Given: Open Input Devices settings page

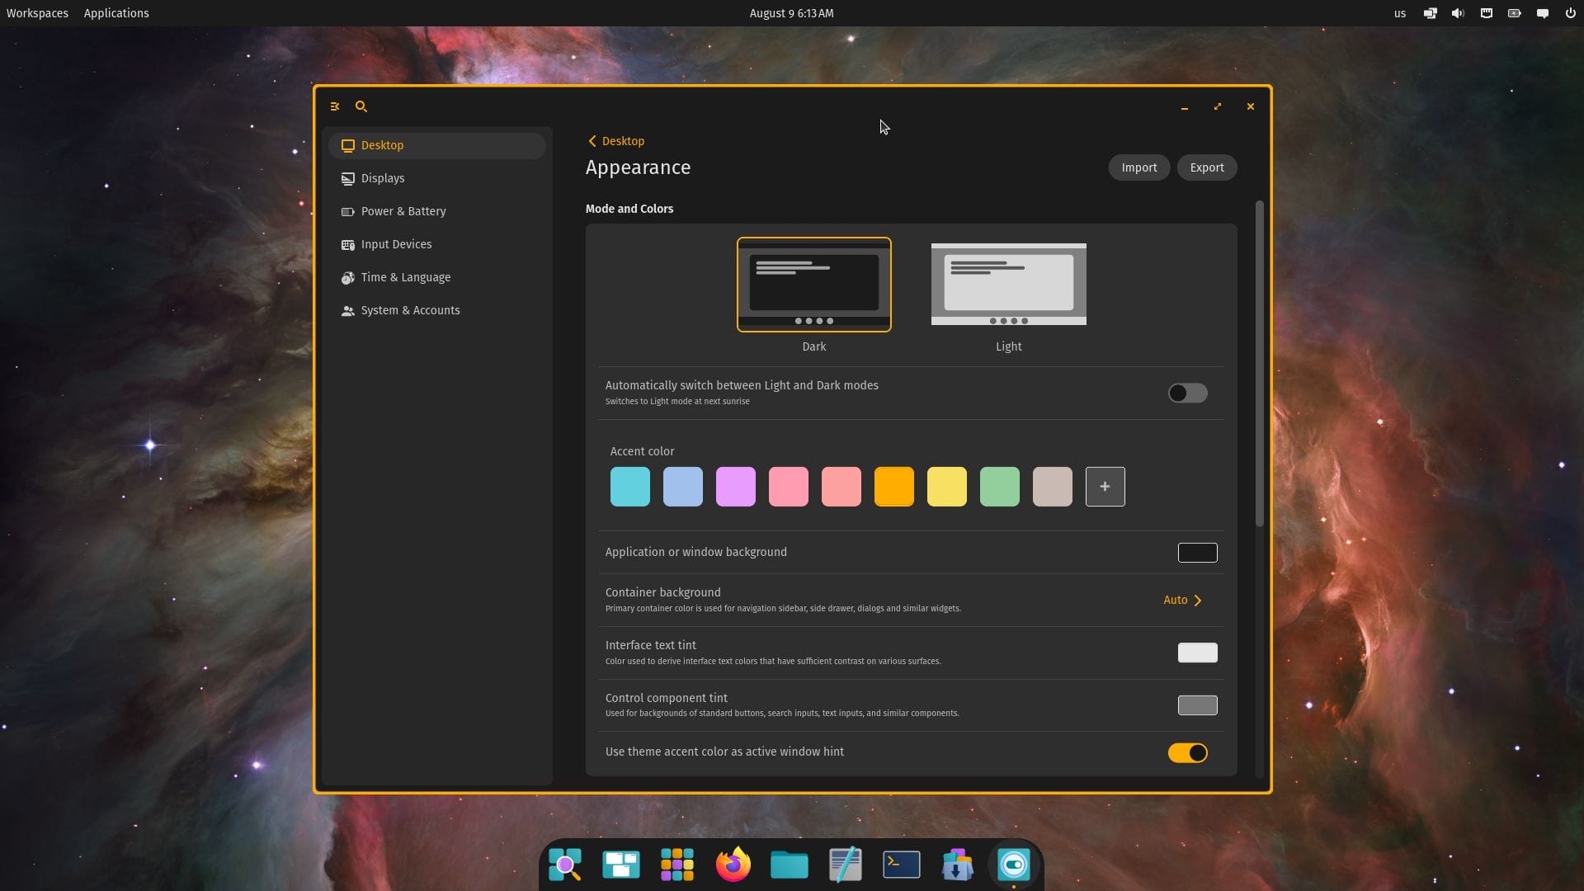Looking at the screenshot, I should tap(396, 244).
